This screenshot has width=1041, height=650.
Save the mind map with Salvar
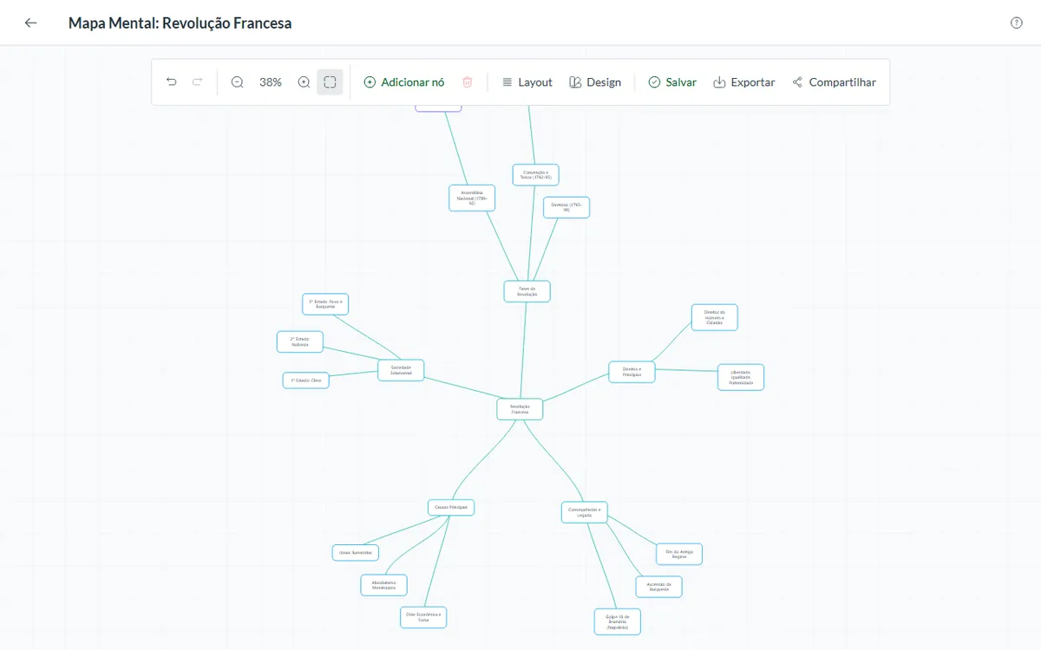672,82
